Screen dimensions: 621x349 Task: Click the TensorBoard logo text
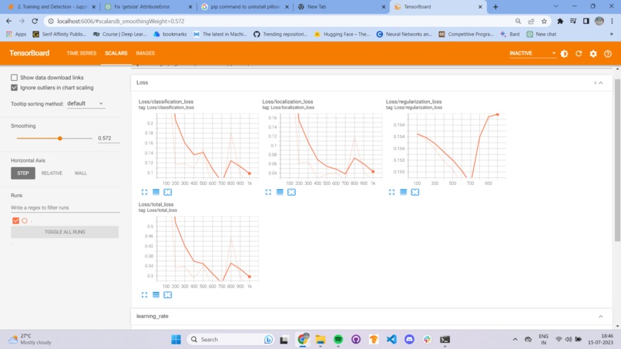(29, 53)
